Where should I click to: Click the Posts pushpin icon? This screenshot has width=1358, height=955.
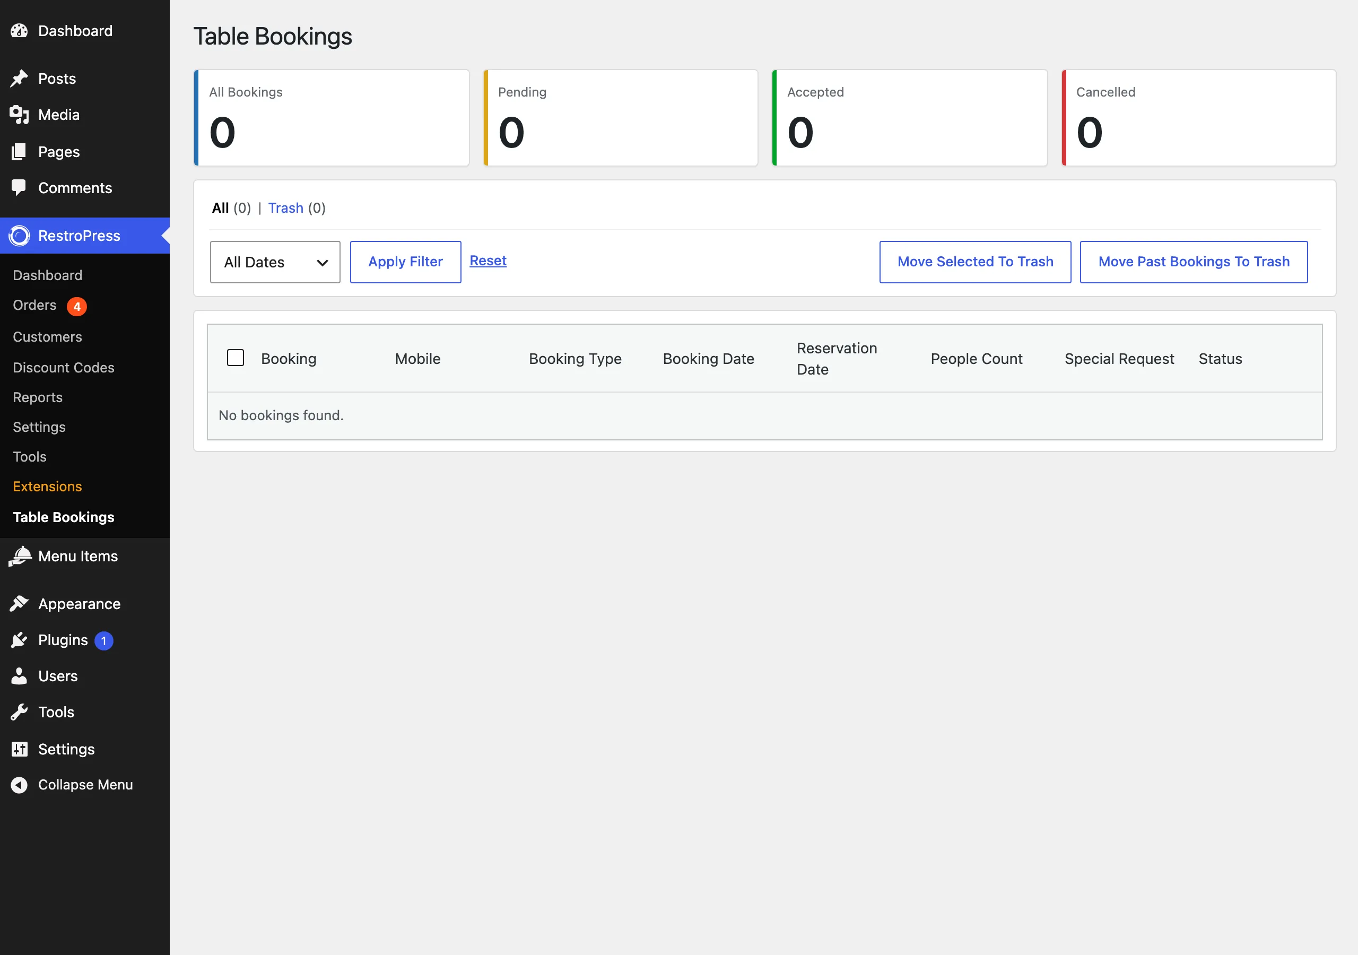point(19,79)
